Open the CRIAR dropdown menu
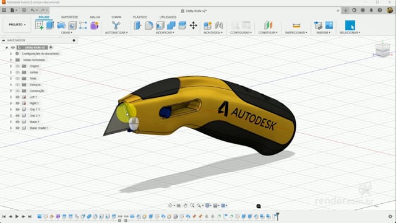The height and width of the screenshot is (223, 396). tap(67, 33)
